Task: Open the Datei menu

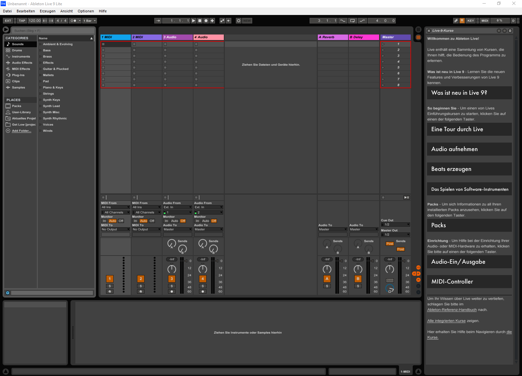Action: (7, 11)
